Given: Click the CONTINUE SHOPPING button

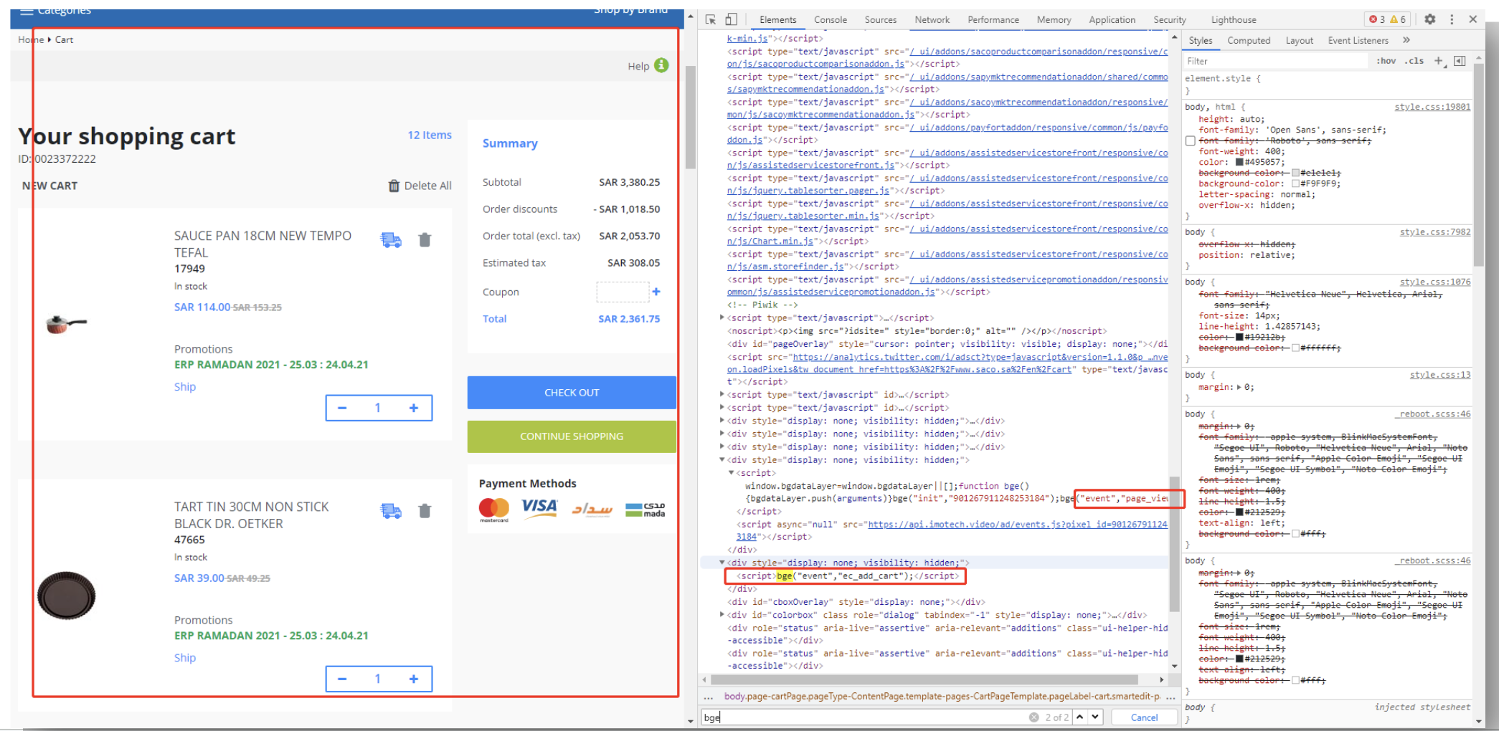Looking at the screenshot, I should pyautogui.click(x=572, y=436).
